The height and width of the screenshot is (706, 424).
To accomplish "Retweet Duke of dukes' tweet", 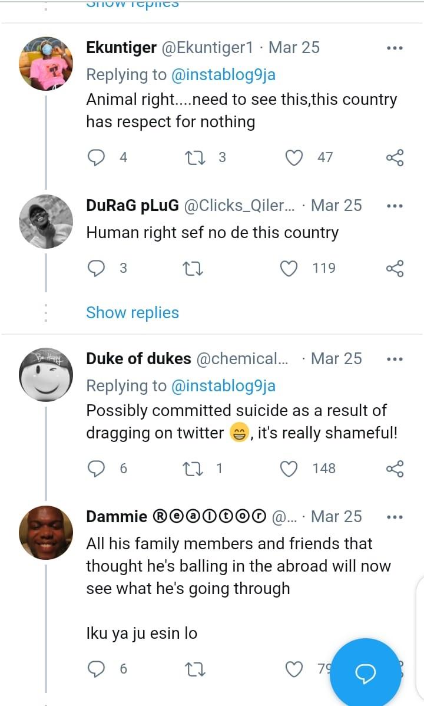I will (x=193, y=469).
